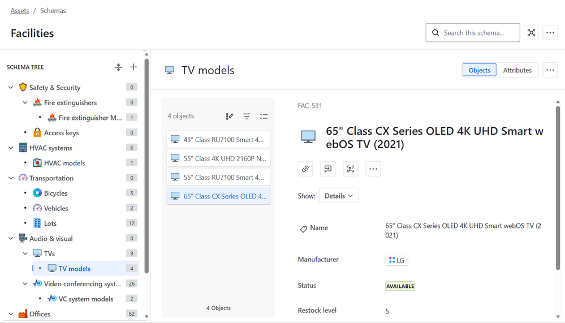Click the schema tree vertical scrollbar

[x=146, y=166]
